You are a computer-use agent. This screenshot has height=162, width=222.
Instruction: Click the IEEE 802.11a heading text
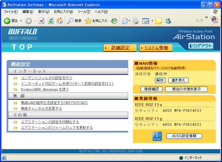pos(148,105)
